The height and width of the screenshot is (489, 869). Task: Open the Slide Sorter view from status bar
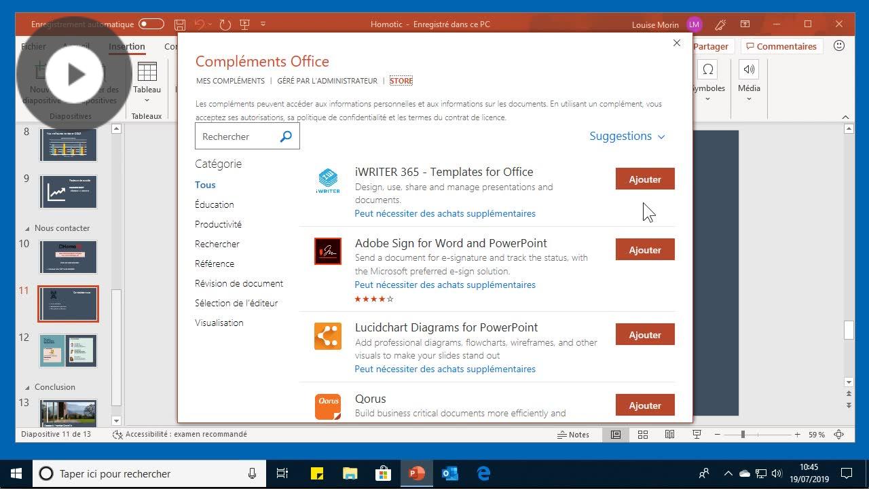[x=642, y=435]
